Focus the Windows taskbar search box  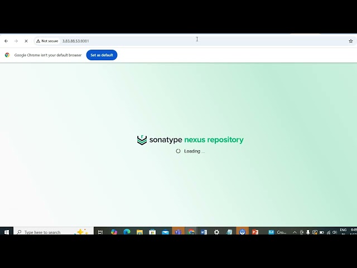[x=54, y=232]
